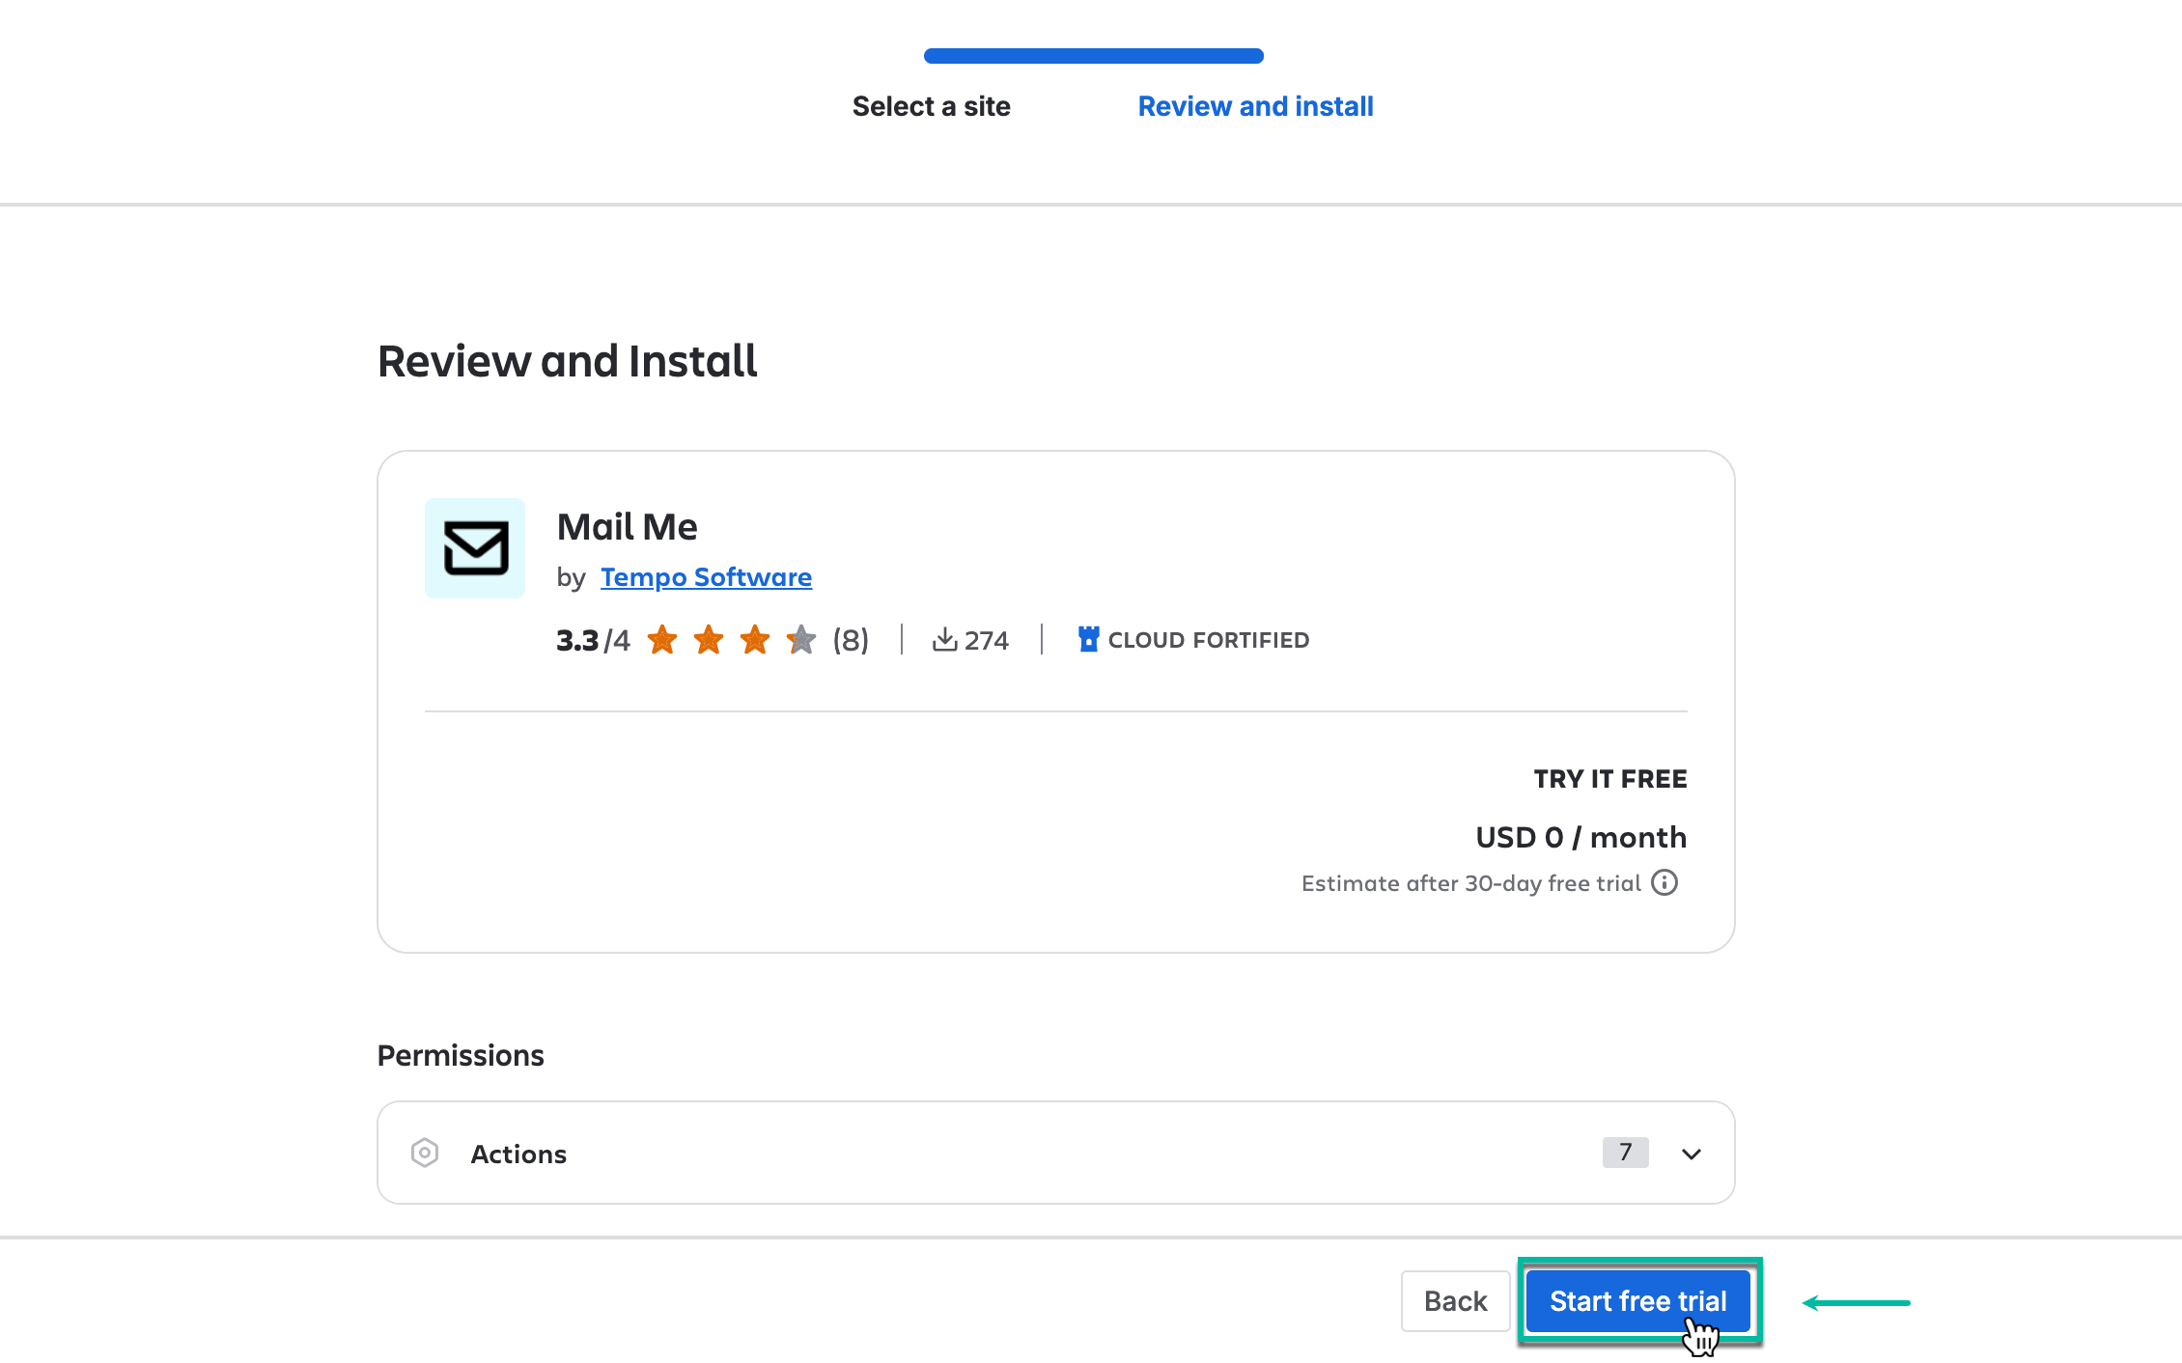The height and width of the screenshot is (1363, 2182).
Task: Click the (8) reviews count
Action: click(851, 640)
